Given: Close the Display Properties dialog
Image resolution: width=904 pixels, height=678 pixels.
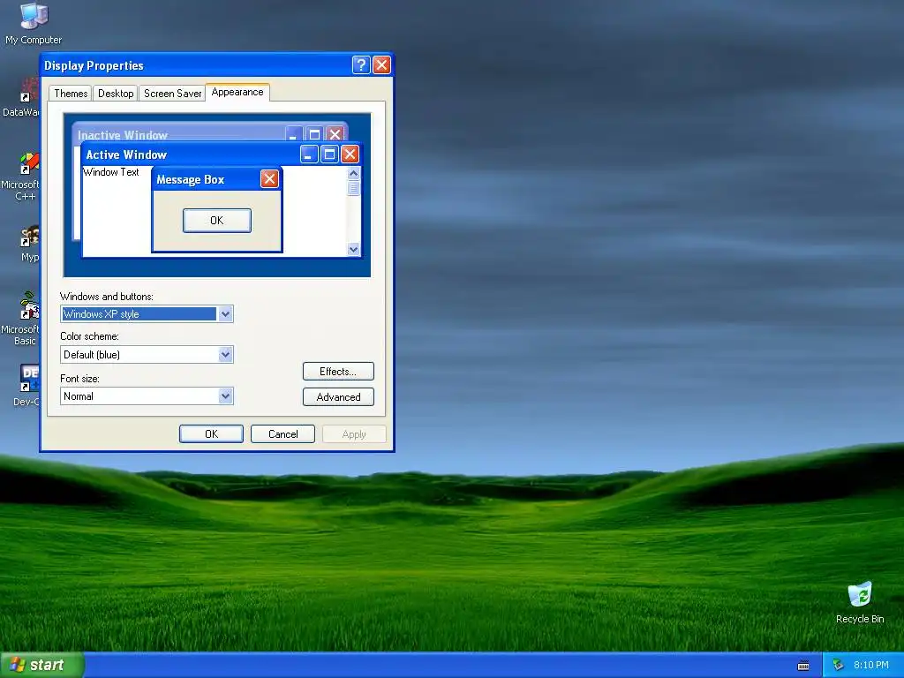Looking at the screenshot, I should coord(381,65).
